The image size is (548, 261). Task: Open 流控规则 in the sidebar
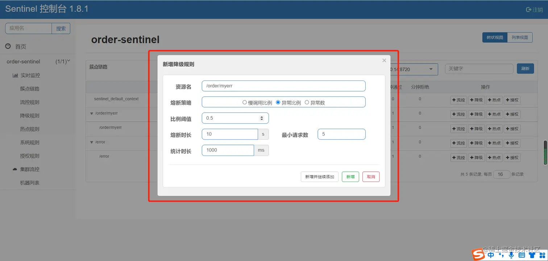30,102
